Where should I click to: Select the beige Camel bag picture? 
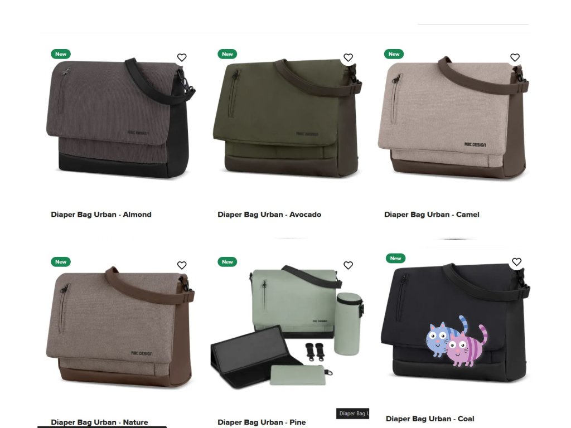(454, 118)
